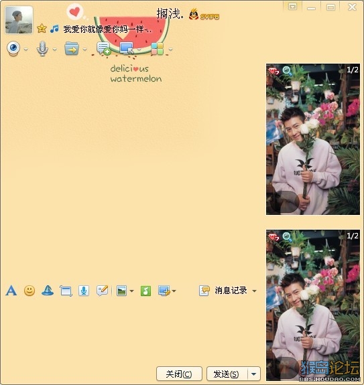Viewport: 364px width, 385px height.
Task: Zoom upper QQ show with magnifier icon
Action: 287,71
